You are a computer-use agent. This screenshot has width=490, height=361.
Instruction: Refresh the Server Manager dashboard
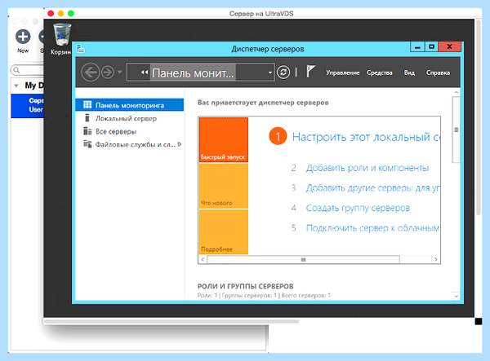click(x=283, y=73)
